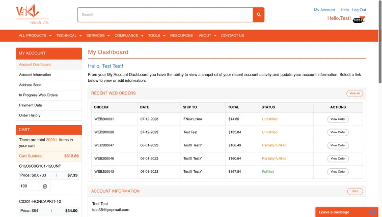Open the Contact Us page

(232, 36)
